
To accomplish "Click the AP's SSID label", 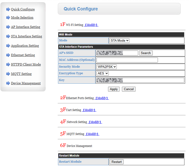I will 66,53.
